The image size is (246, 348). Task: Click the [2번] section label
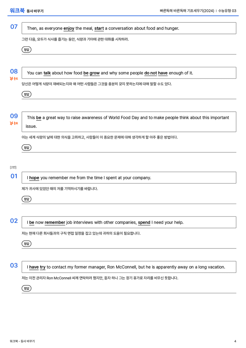click(13, 167)
